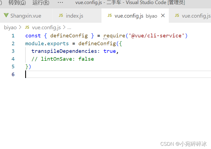Click the require keyword on line 1

pos(114,36)
